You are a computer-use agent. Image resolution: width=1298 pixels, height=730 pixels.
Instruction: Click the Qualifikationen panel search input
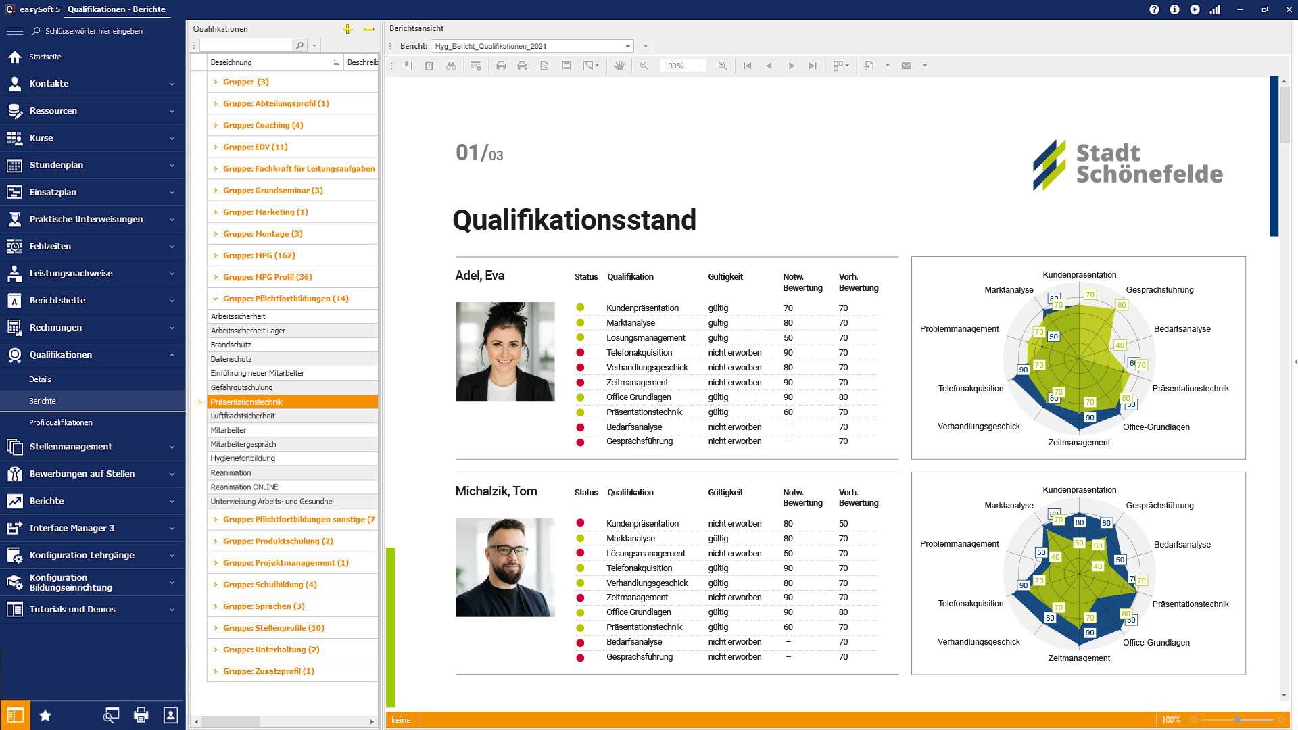(246, 45)
